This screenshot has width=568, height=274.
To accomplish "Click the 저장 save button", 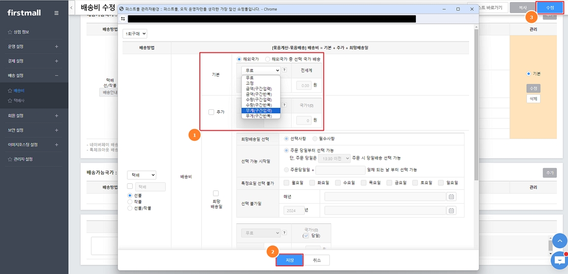I will pyautogui.click(x=290, y=260).
